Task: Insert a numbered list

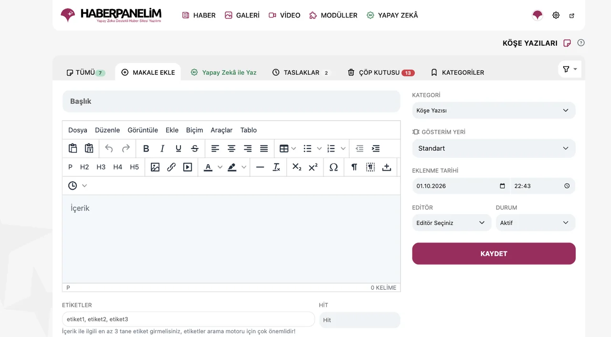Action: point(331,148)
